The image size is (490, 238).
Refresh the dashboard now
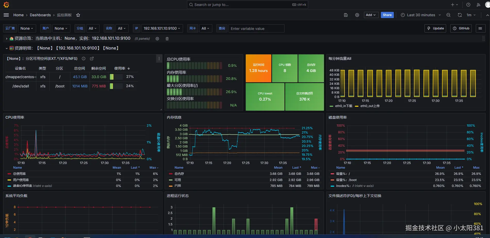click(460, 15)
